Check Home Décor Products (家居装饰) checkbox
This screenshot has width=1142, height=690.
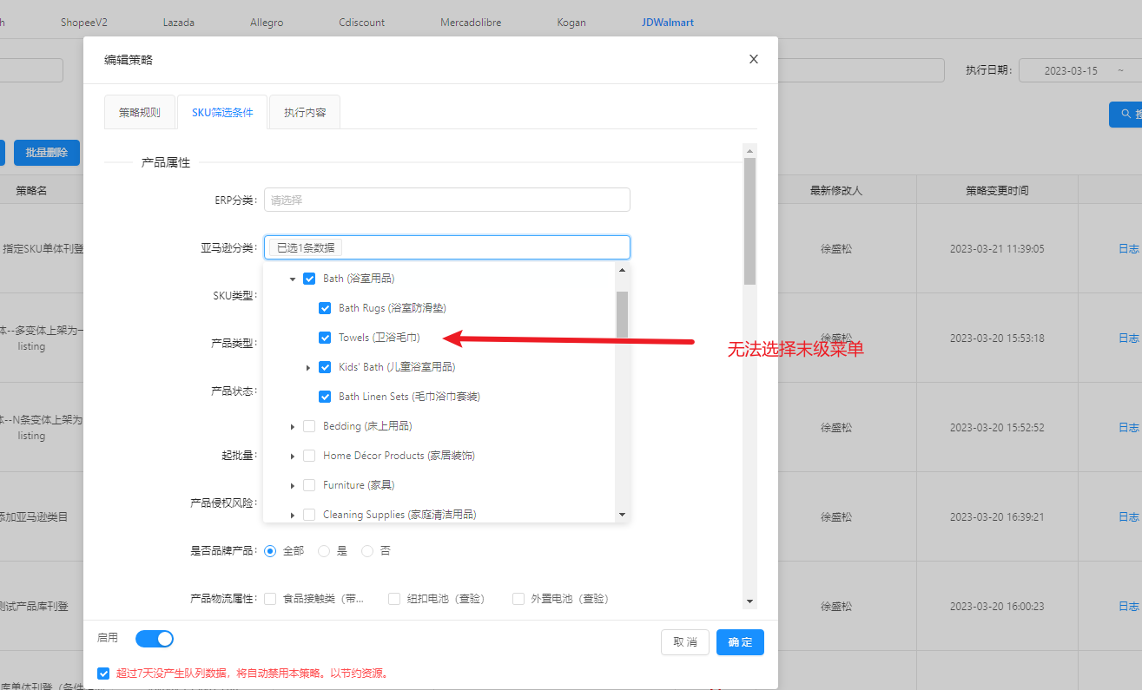309,456
